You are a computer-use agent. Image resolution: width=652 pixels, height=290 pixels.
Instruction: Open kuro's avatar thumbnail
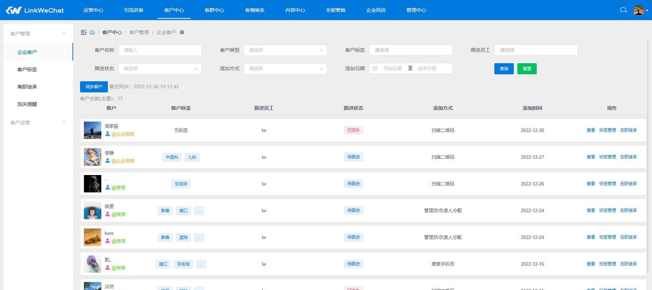point(93,237)
